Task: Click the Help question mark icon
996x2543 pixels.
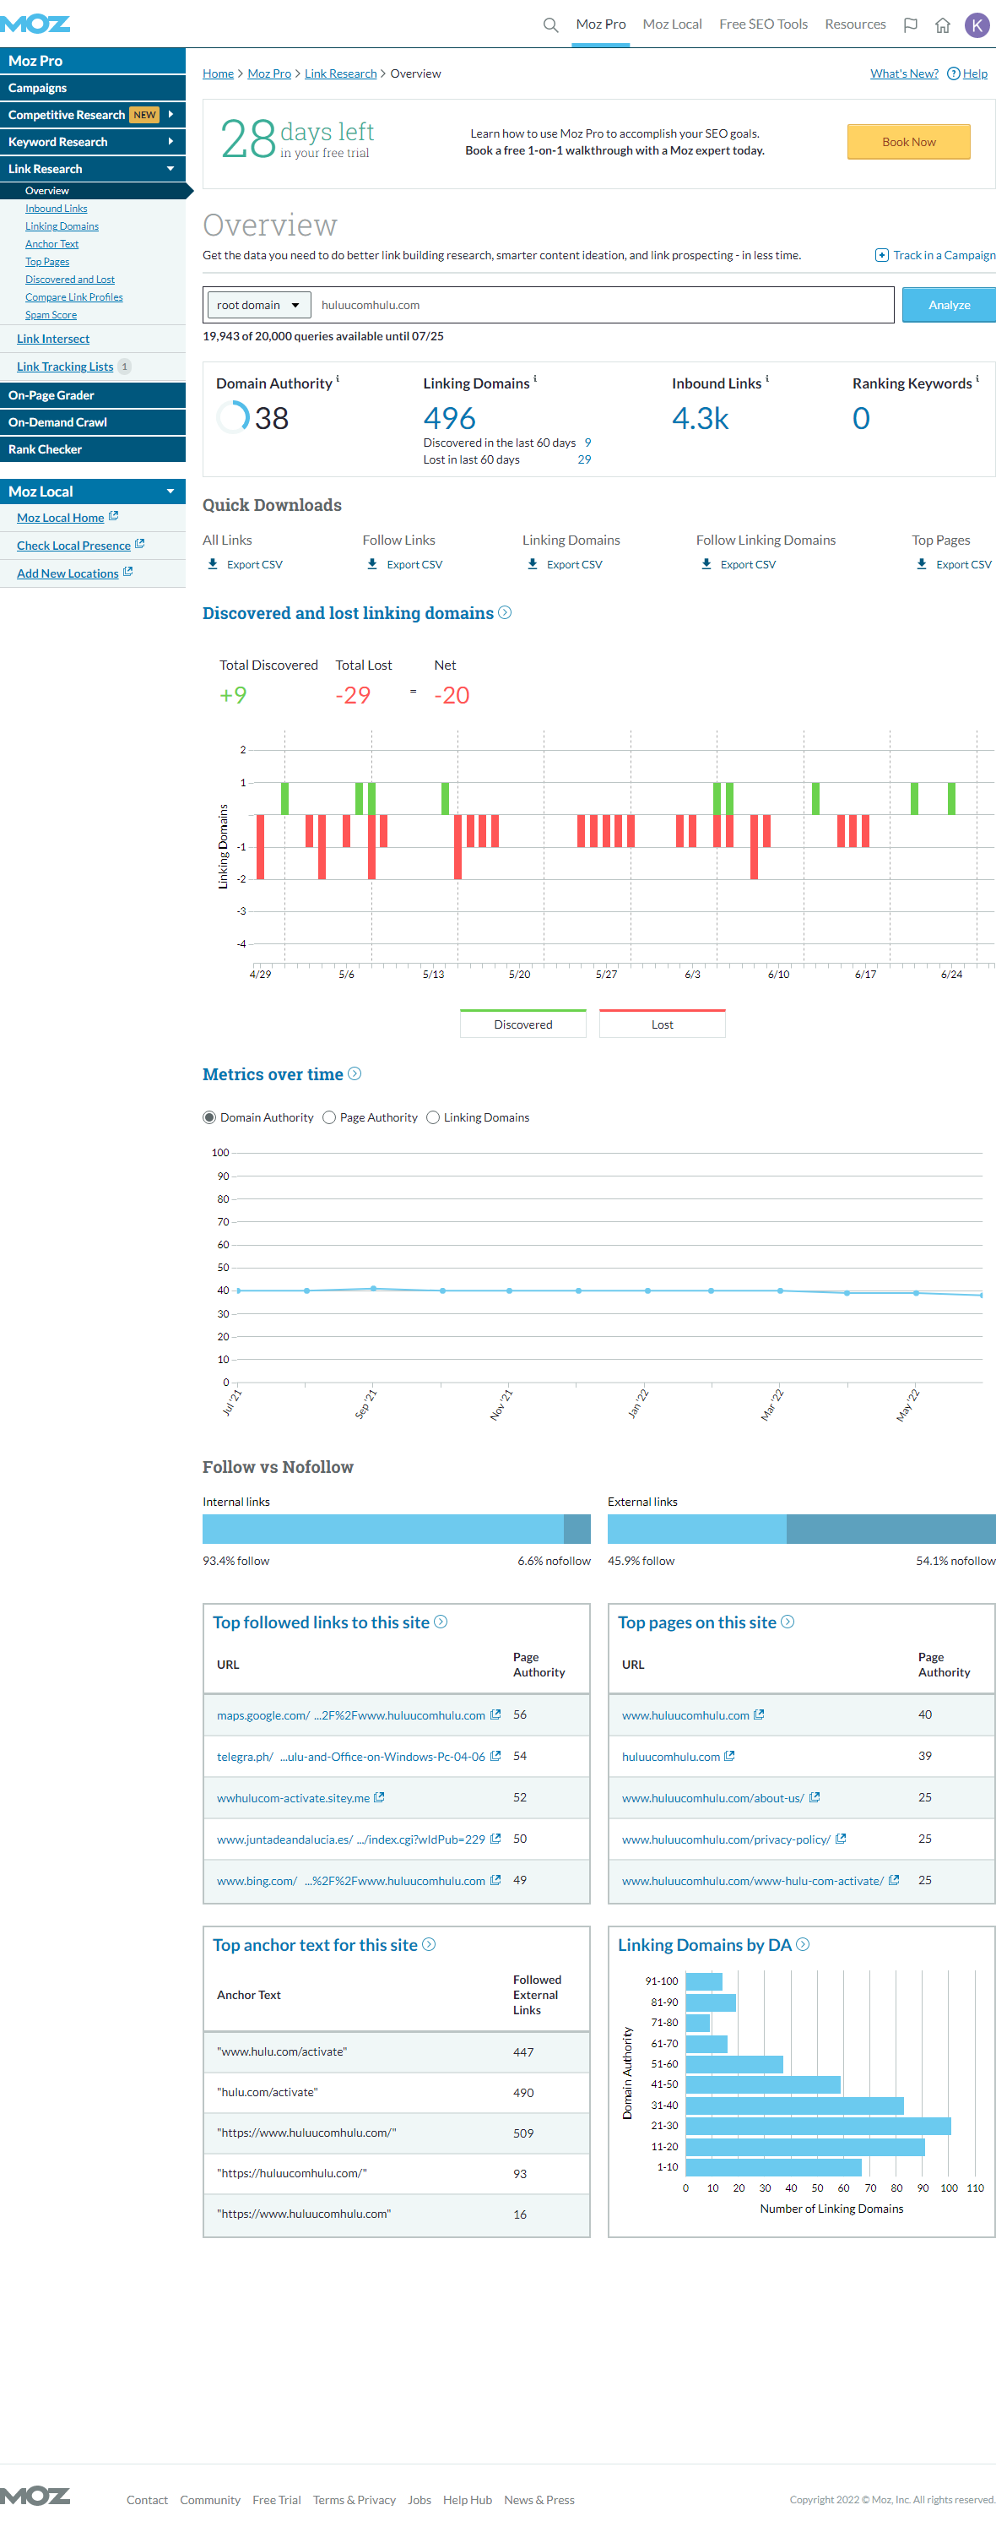Action: click(x=953, y=74)
